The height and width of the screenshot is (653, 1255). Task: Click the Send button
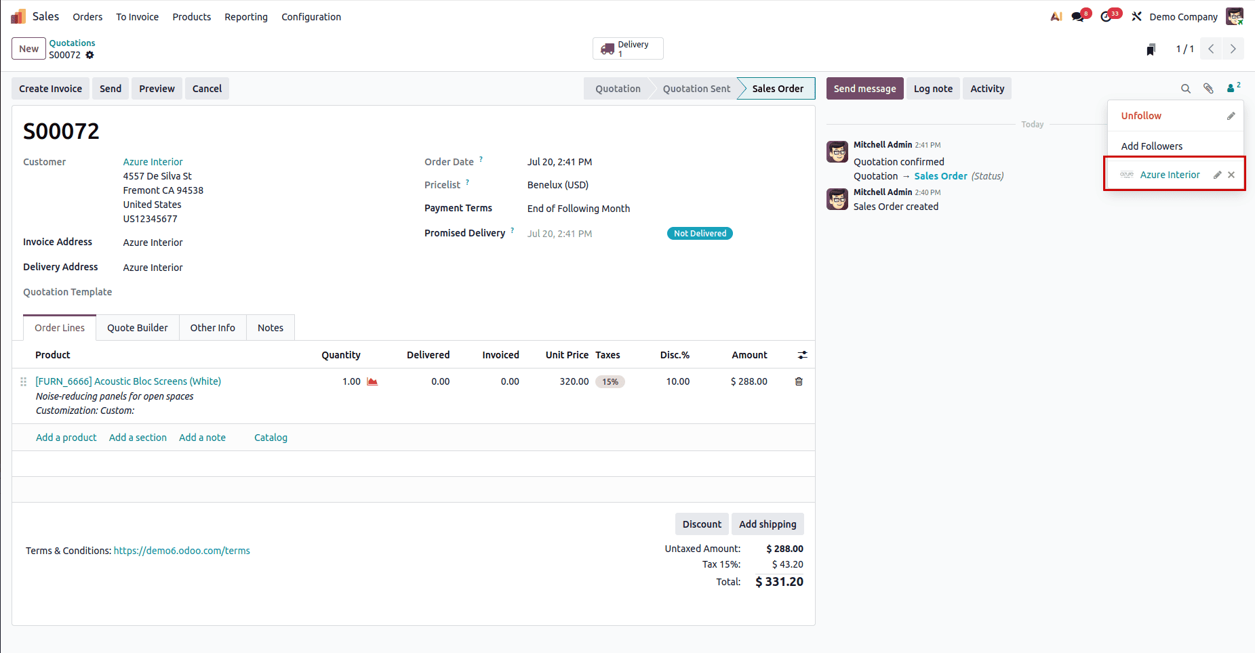point(111,89)
